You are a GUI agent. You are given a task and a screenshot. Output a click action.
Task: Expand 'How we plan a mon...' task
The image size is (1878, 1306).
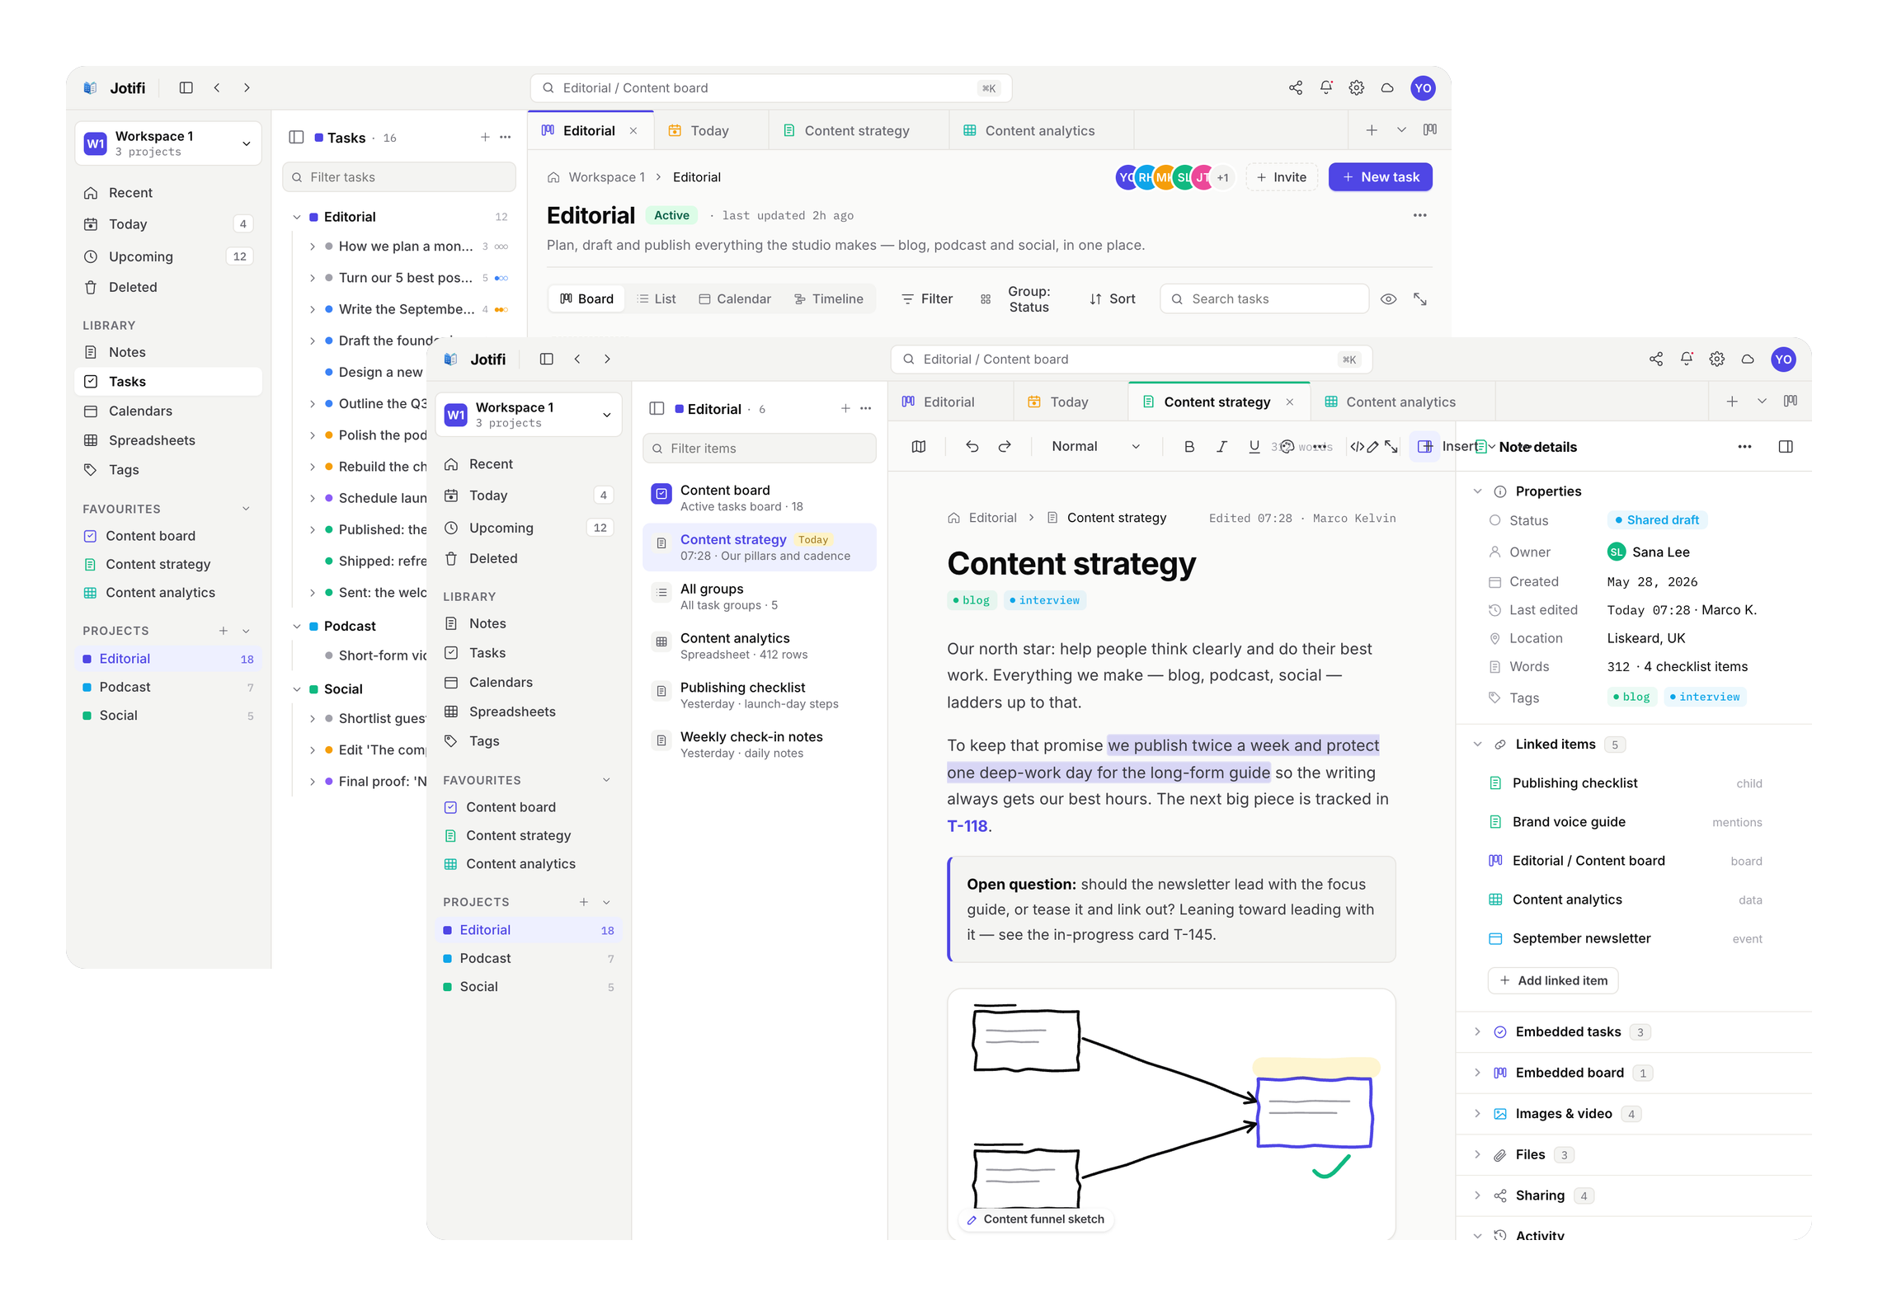312,247
